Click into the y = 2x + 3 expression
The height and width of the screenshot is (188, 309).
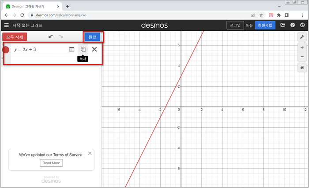[x=25, y=49]
